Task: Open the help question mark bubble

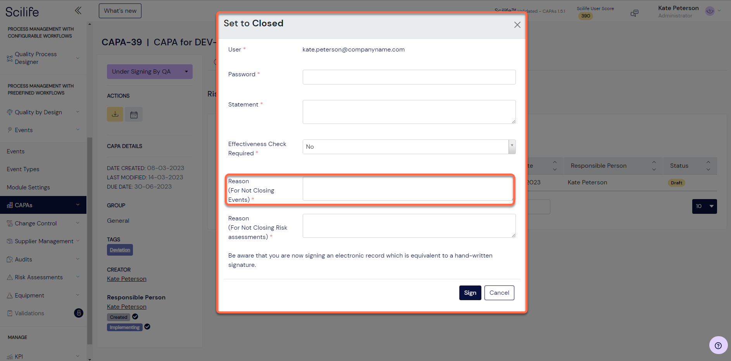Action: click(x=718, y=345)
